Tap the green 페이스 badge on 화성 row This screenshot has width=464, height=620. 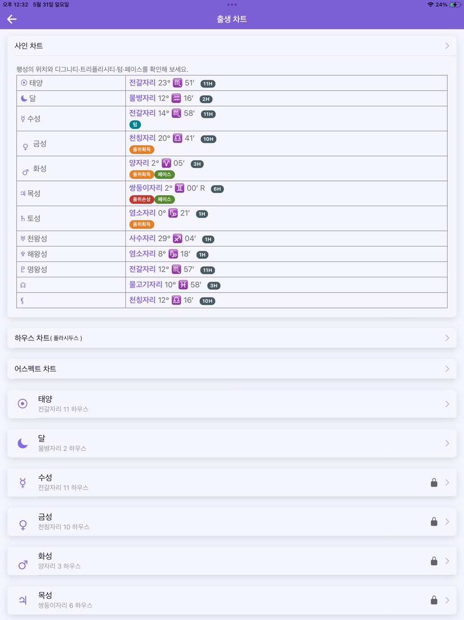(164, 174)
